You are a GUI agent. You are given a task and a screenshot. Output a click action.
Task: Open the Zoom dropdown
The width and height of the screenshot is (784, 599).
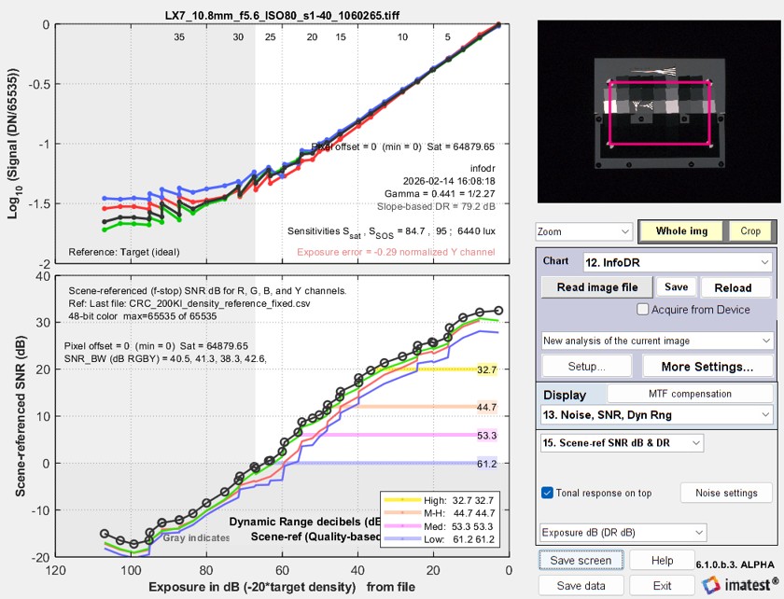tap(583, 230)
